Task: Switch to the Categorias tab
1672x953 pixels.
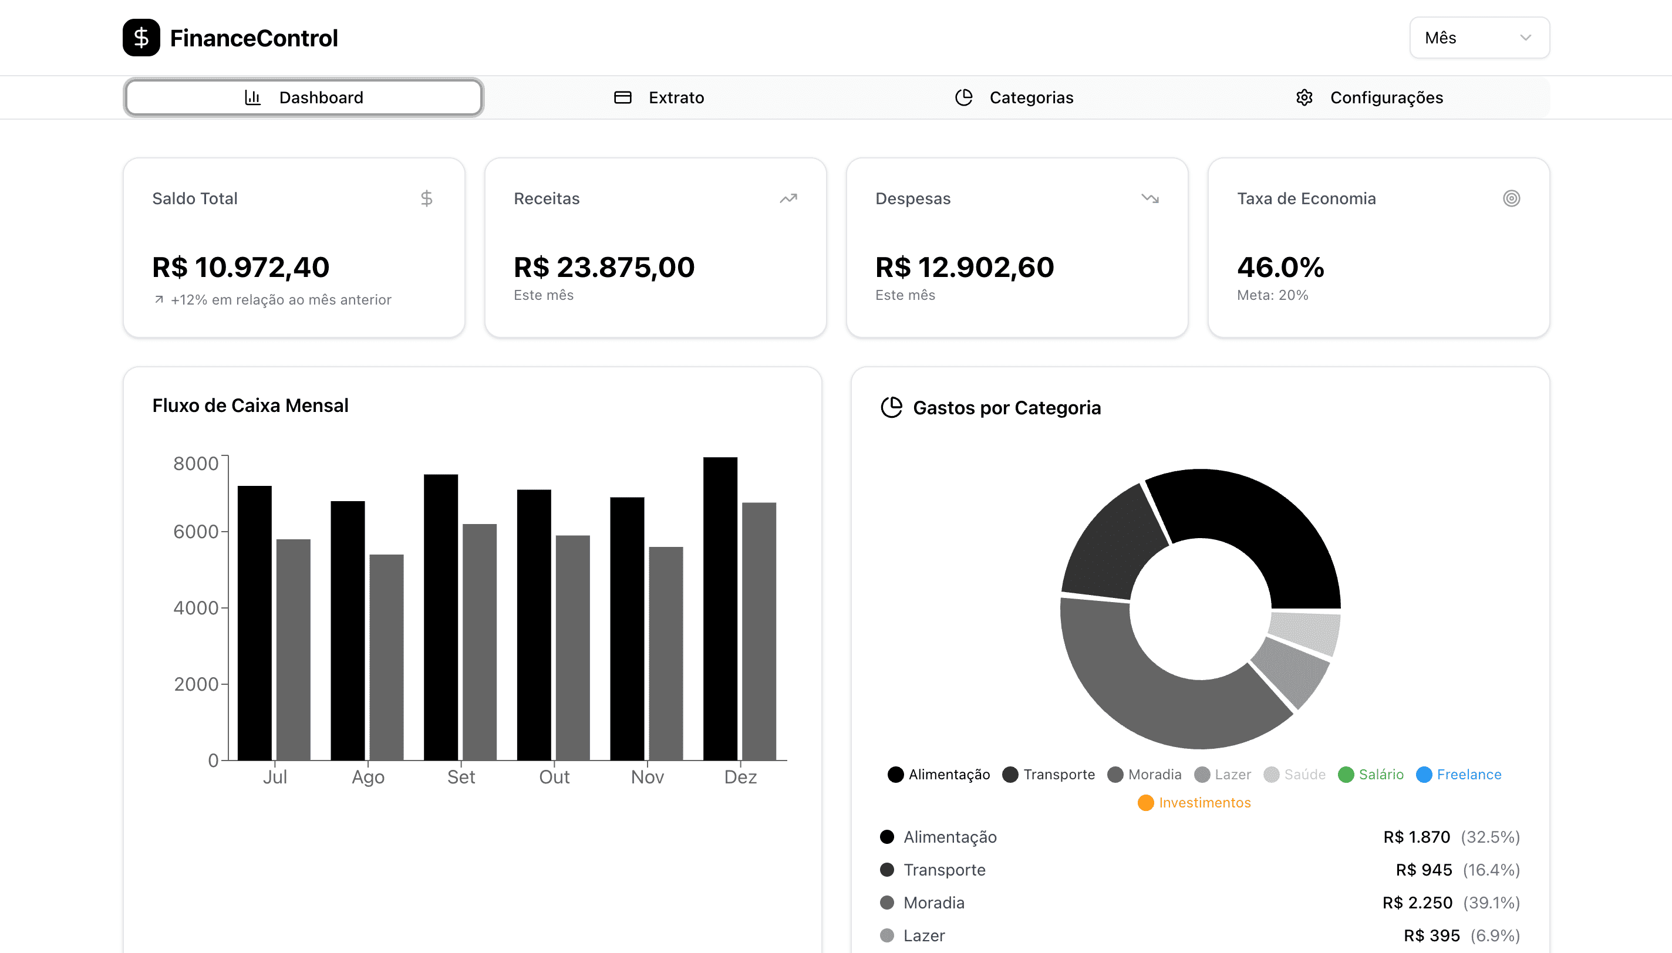Action: click(x=1014, y=97)
